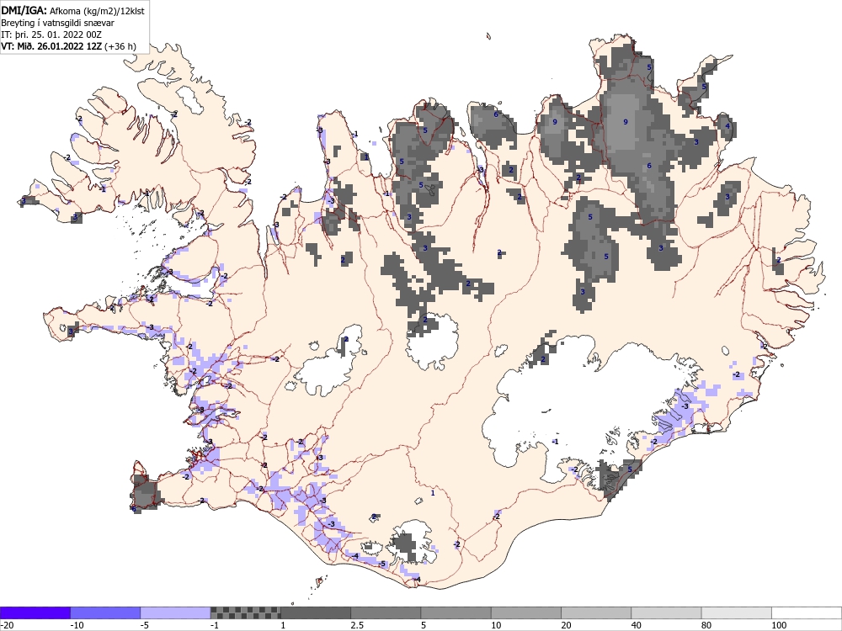Click the pale gray 40 to 80 legend swatch
The width and height of the screenshot is (842, 631).
[666, 612]
